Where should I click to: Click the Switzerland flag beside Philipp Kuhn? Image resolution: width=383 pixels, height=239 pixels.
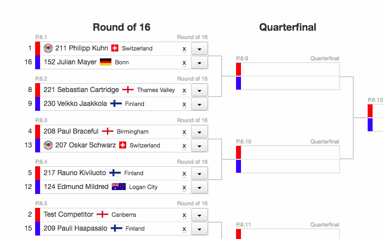tap(115, 48)
